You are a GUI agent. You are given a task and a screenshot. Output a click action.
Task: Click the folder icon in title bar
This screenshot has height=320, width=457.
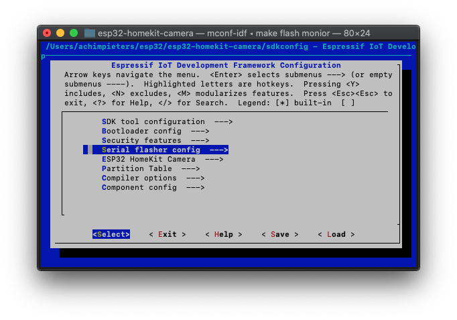tap(90, 33)
